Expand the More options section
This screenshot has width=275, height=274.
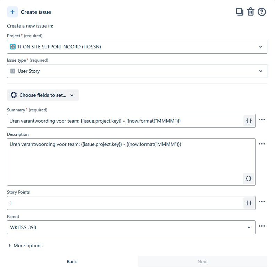point(25,245)
